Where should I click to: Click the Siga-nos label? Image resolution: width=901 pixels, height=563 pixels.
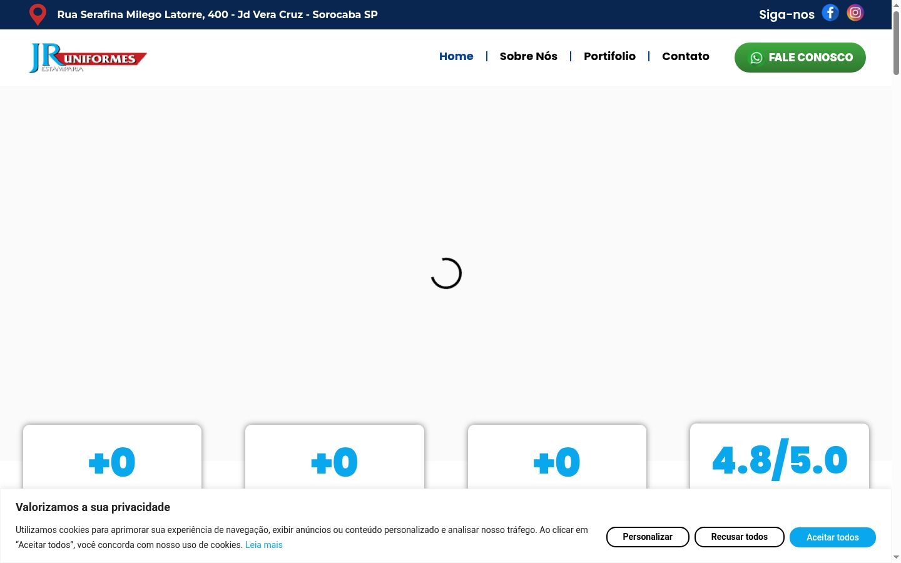[786, 14]
